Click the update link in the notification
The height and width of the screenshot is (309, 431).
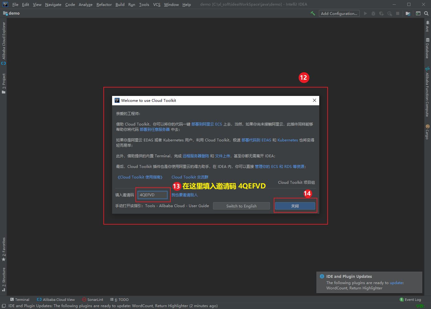396,283
